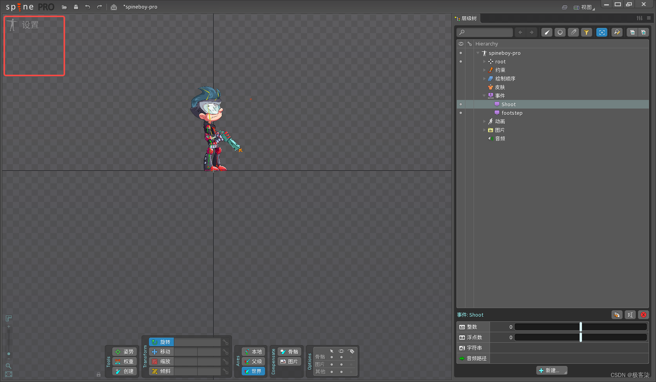Select the 创建 Create tool
Screen dimensions: 656x382
coord(125,371)
